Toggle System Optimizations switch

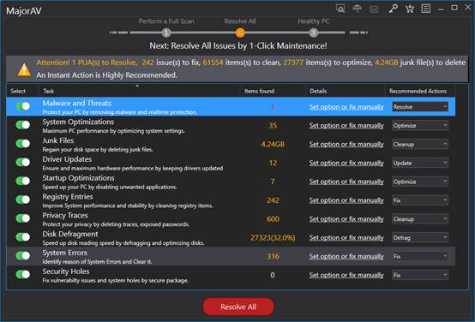[x=23, y=125]
